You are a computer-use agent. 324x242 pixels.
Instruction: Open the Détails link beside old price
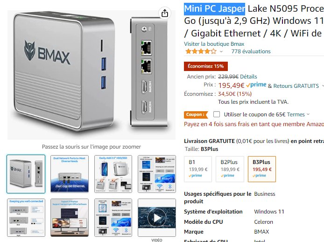[x=248, y=77]
